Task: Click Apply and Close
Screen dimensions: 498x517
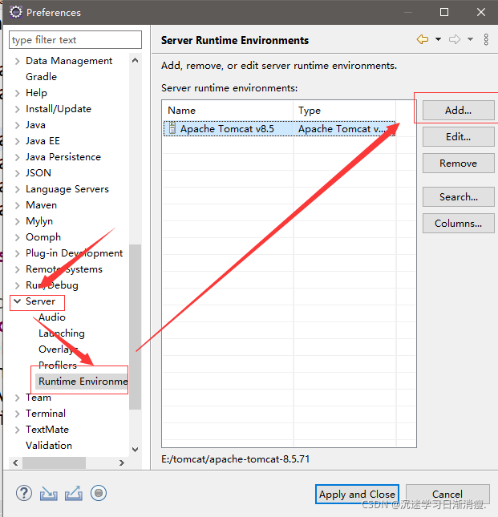Action: pyautogui.click(x=357, y=495)
